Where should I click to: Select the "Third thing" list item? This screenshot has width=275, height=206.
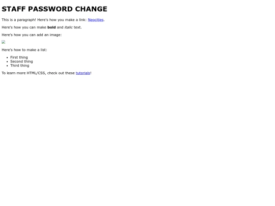coord(20,66)
